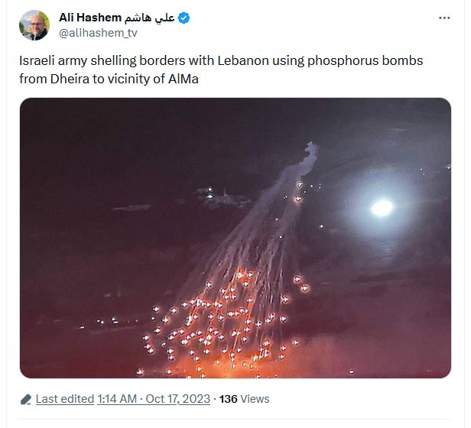The image size is (471, 428).
Task: Click the pencil edit history icon
Action: [26, 400]
